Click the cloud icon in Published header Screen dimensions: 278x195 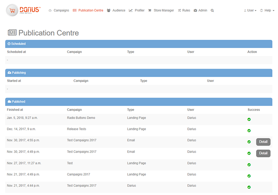pos(9,102)
